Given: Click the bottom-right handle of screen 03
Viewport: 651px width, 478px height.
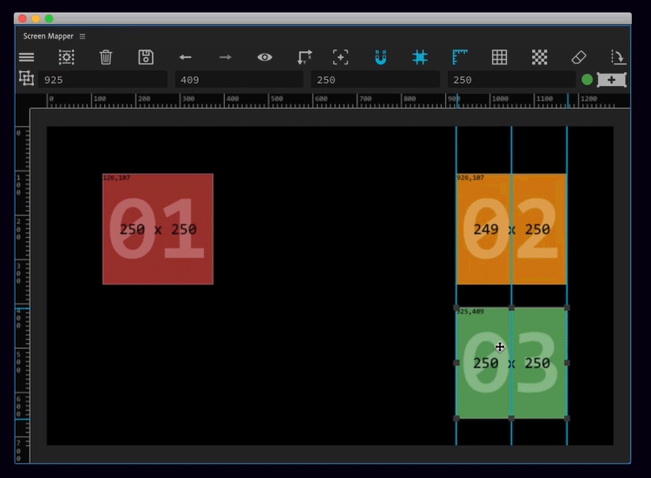Looking at the screenshot, I should pyautogui.click(x=567, y=418).
